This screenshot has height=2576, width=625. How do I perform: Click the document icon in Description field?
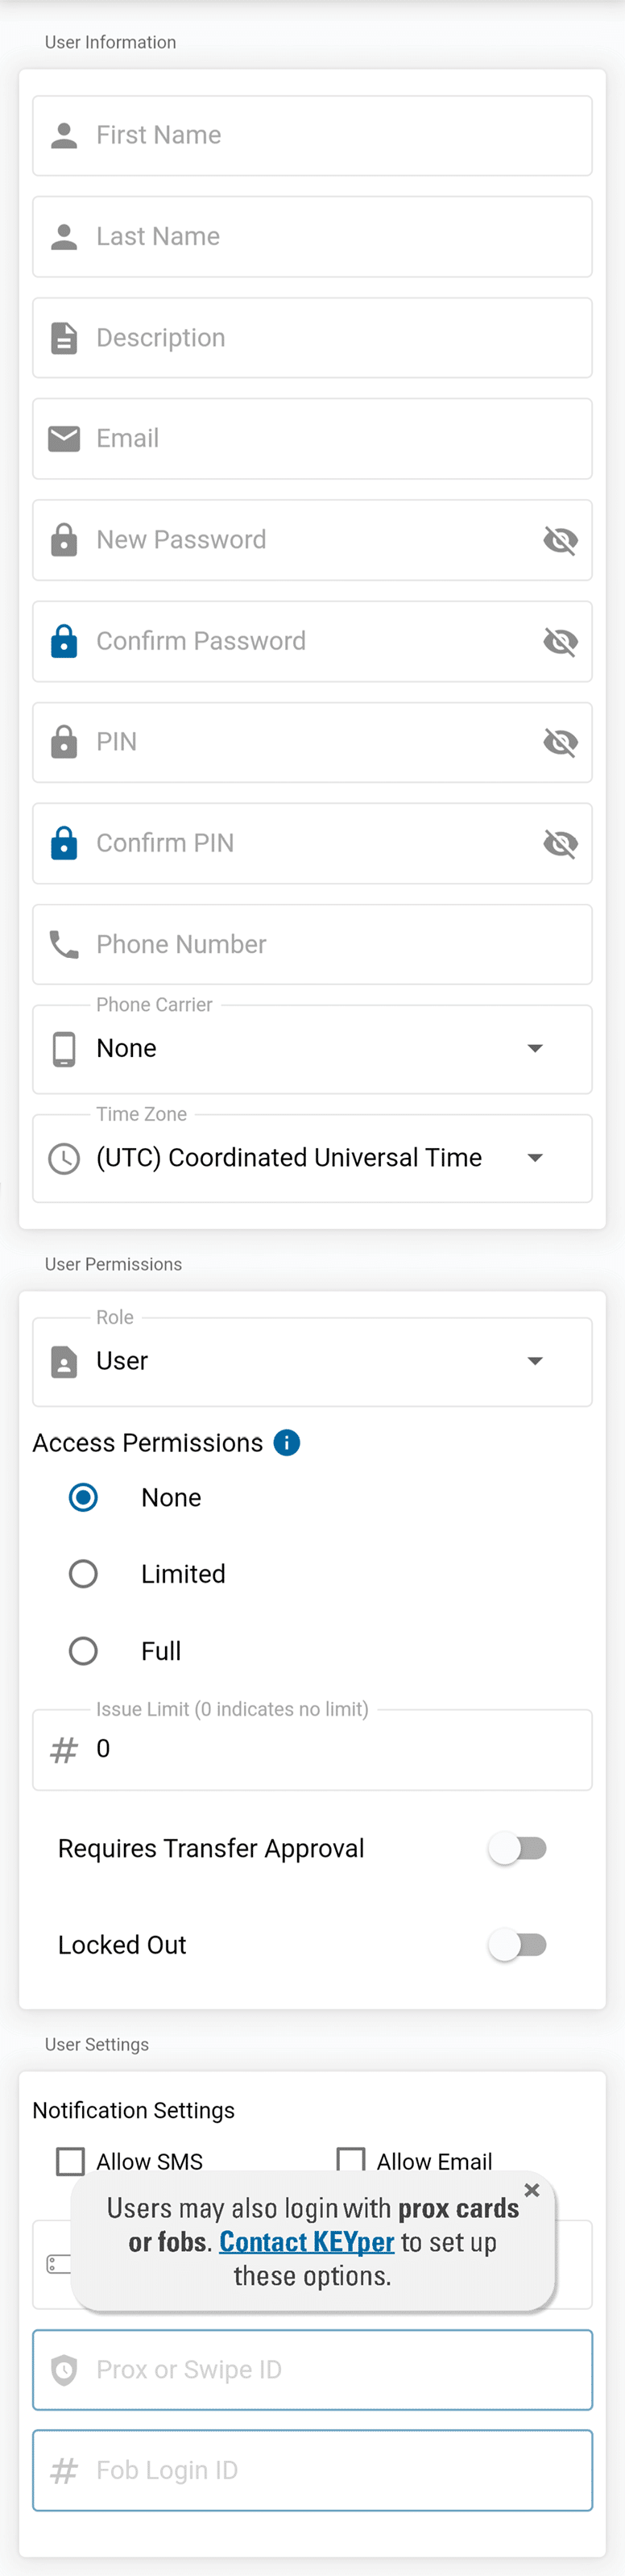pos(64,338)
